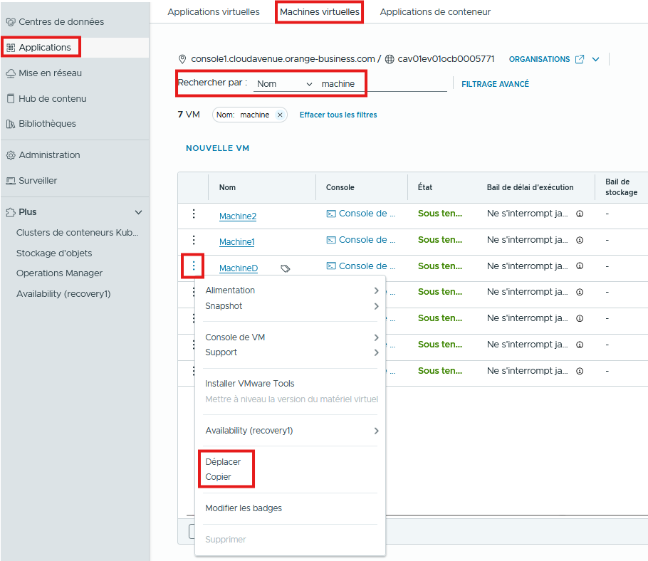
Task: Open the 'Nom' search-by dropdown
Action: pos(284,84)
